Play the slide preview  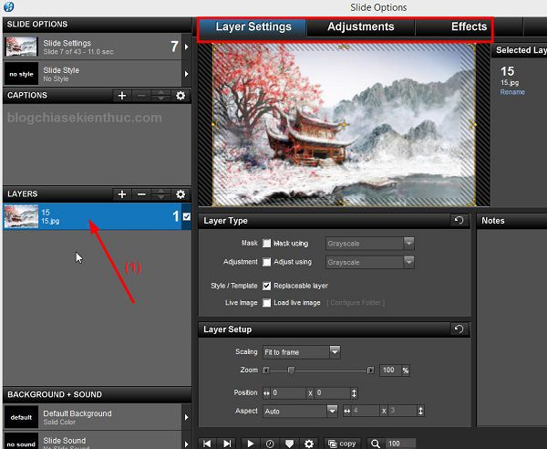coord(250,444)
